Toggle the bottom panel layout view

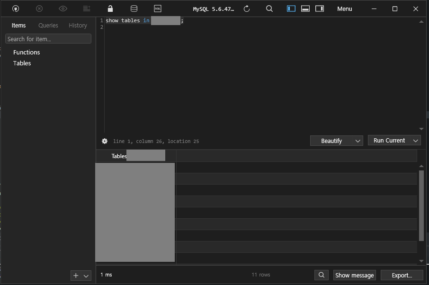click(305, 9)
